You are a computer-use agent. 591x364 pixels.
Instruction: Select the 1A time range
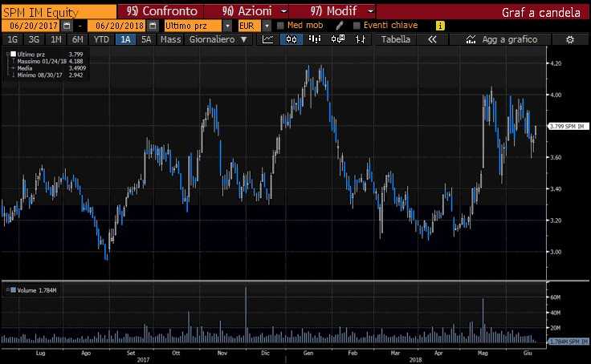click(x=125, y=39)
